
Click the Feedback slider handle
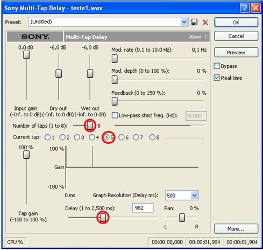(115, 101)
